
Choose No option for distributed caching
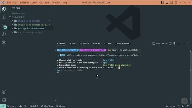click(x=58, y=73)
